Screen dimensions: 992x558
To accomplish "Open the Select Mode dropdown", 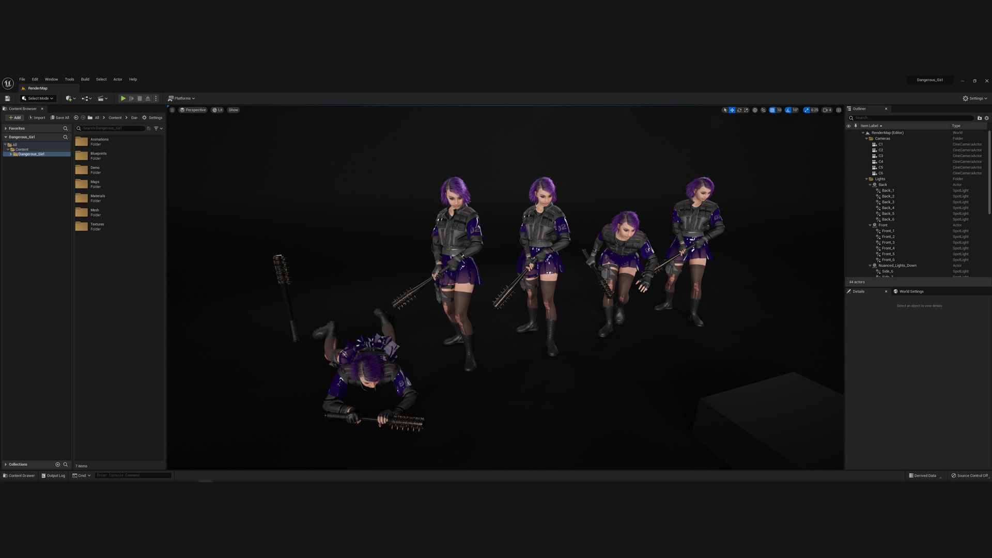I will [37, 98].
